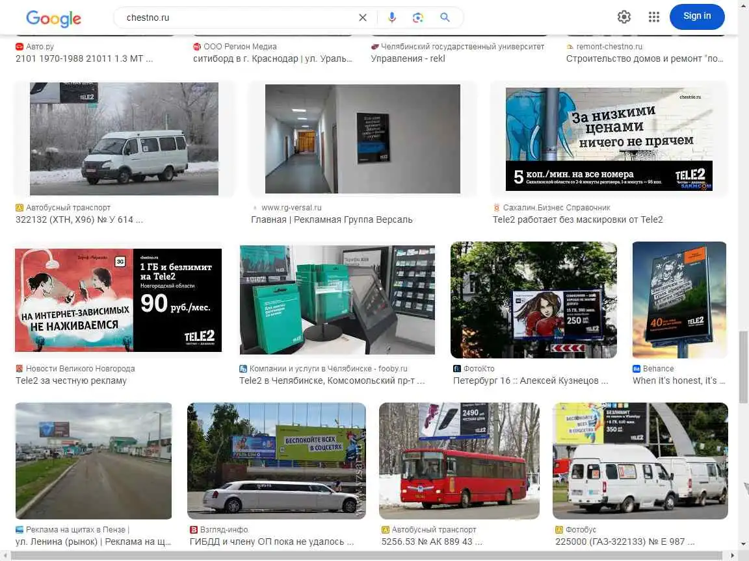Click the Автобусный транспорт favicon under the red bus
Screen dimensions: 749x561
click(x=386, y=530)
